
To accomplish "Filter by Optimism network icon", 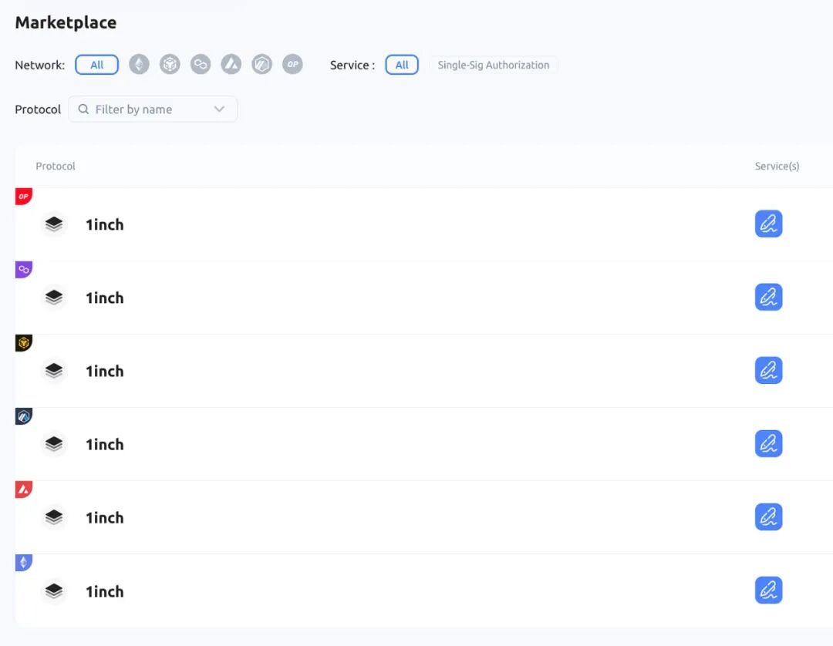I will pos(292,64).
